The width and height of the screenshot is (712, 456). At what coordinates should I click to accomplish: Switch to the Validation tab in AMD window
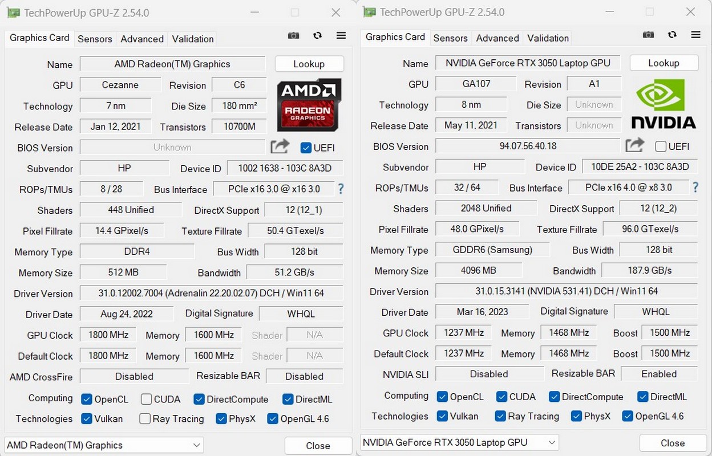click(193, 39)
